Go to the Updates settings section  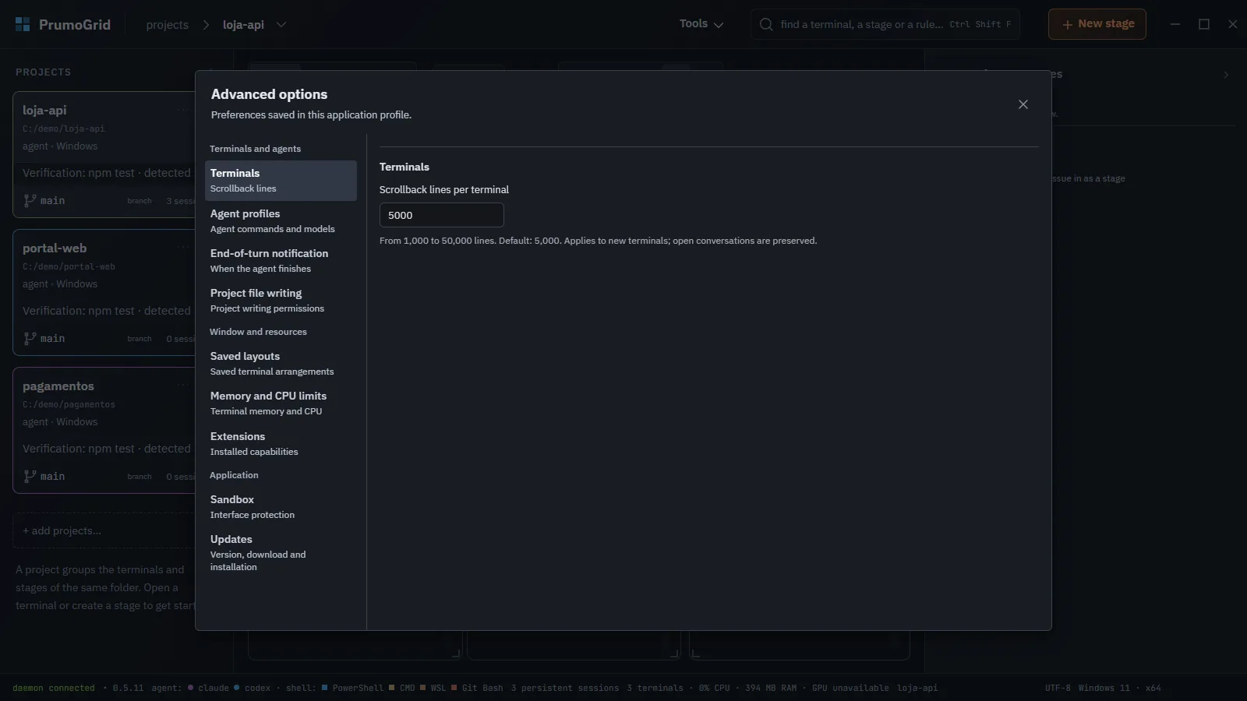tap(281, 553)
